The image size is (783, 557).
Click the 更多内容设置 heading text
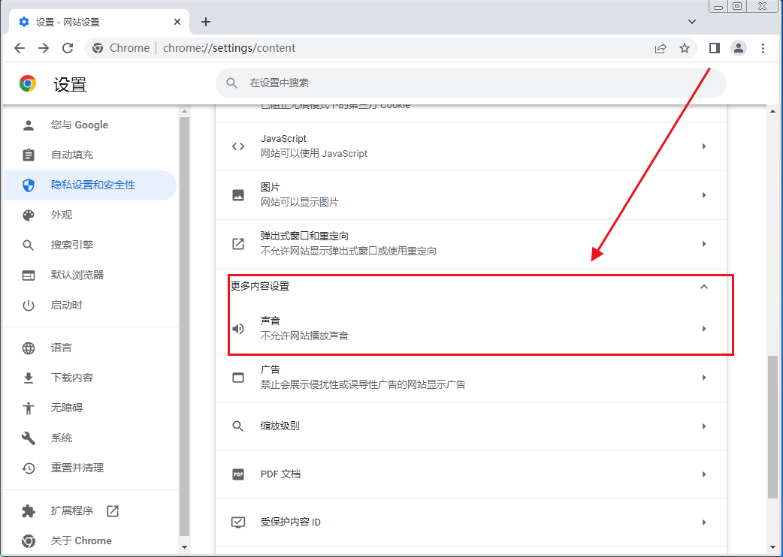click(260, 286)
